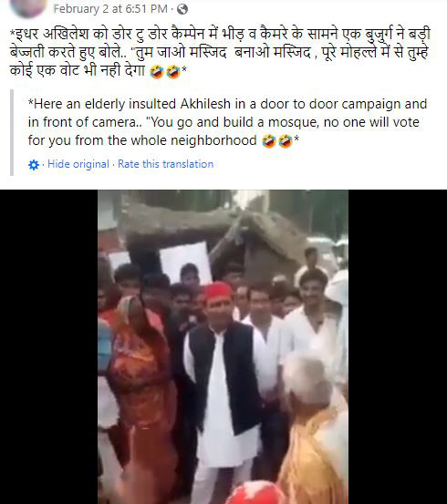The width and height of the screenshot is (447, 504).
Task: Click first laughing emoji in English translation
Action: coord(269,140)
